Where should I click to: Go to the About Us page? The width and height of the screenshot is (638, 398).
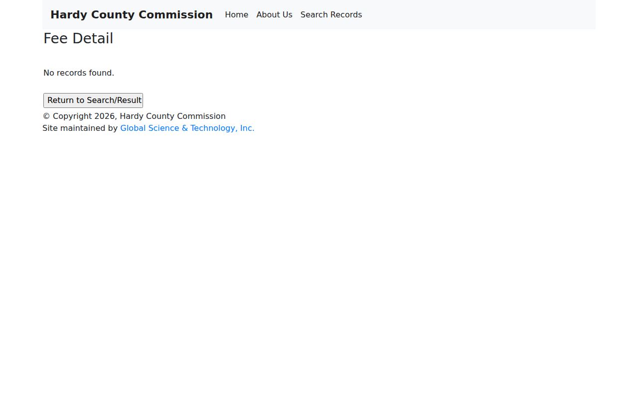point(274,15)
